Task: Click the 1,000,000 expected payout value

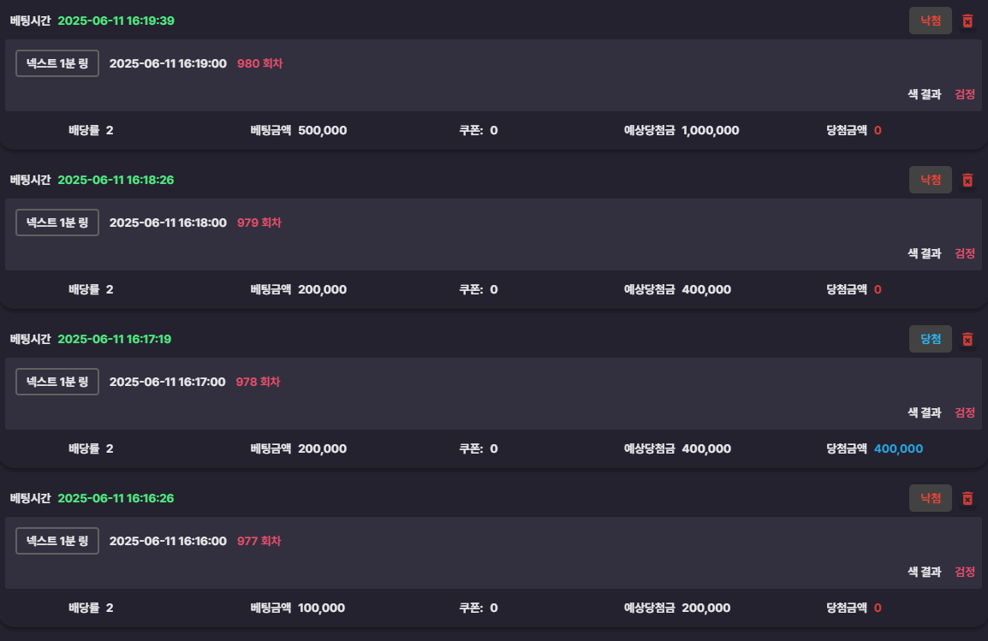Action: point(710,130)
